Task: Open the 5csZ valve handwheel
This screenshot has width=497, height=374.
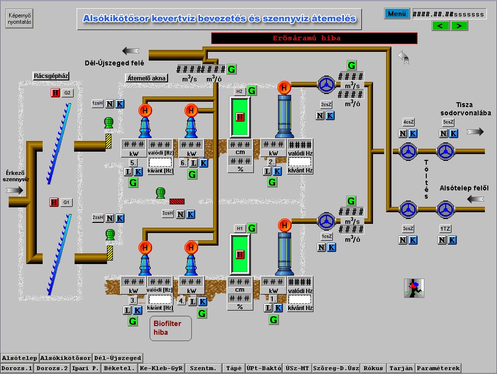Action: point(446,152)
